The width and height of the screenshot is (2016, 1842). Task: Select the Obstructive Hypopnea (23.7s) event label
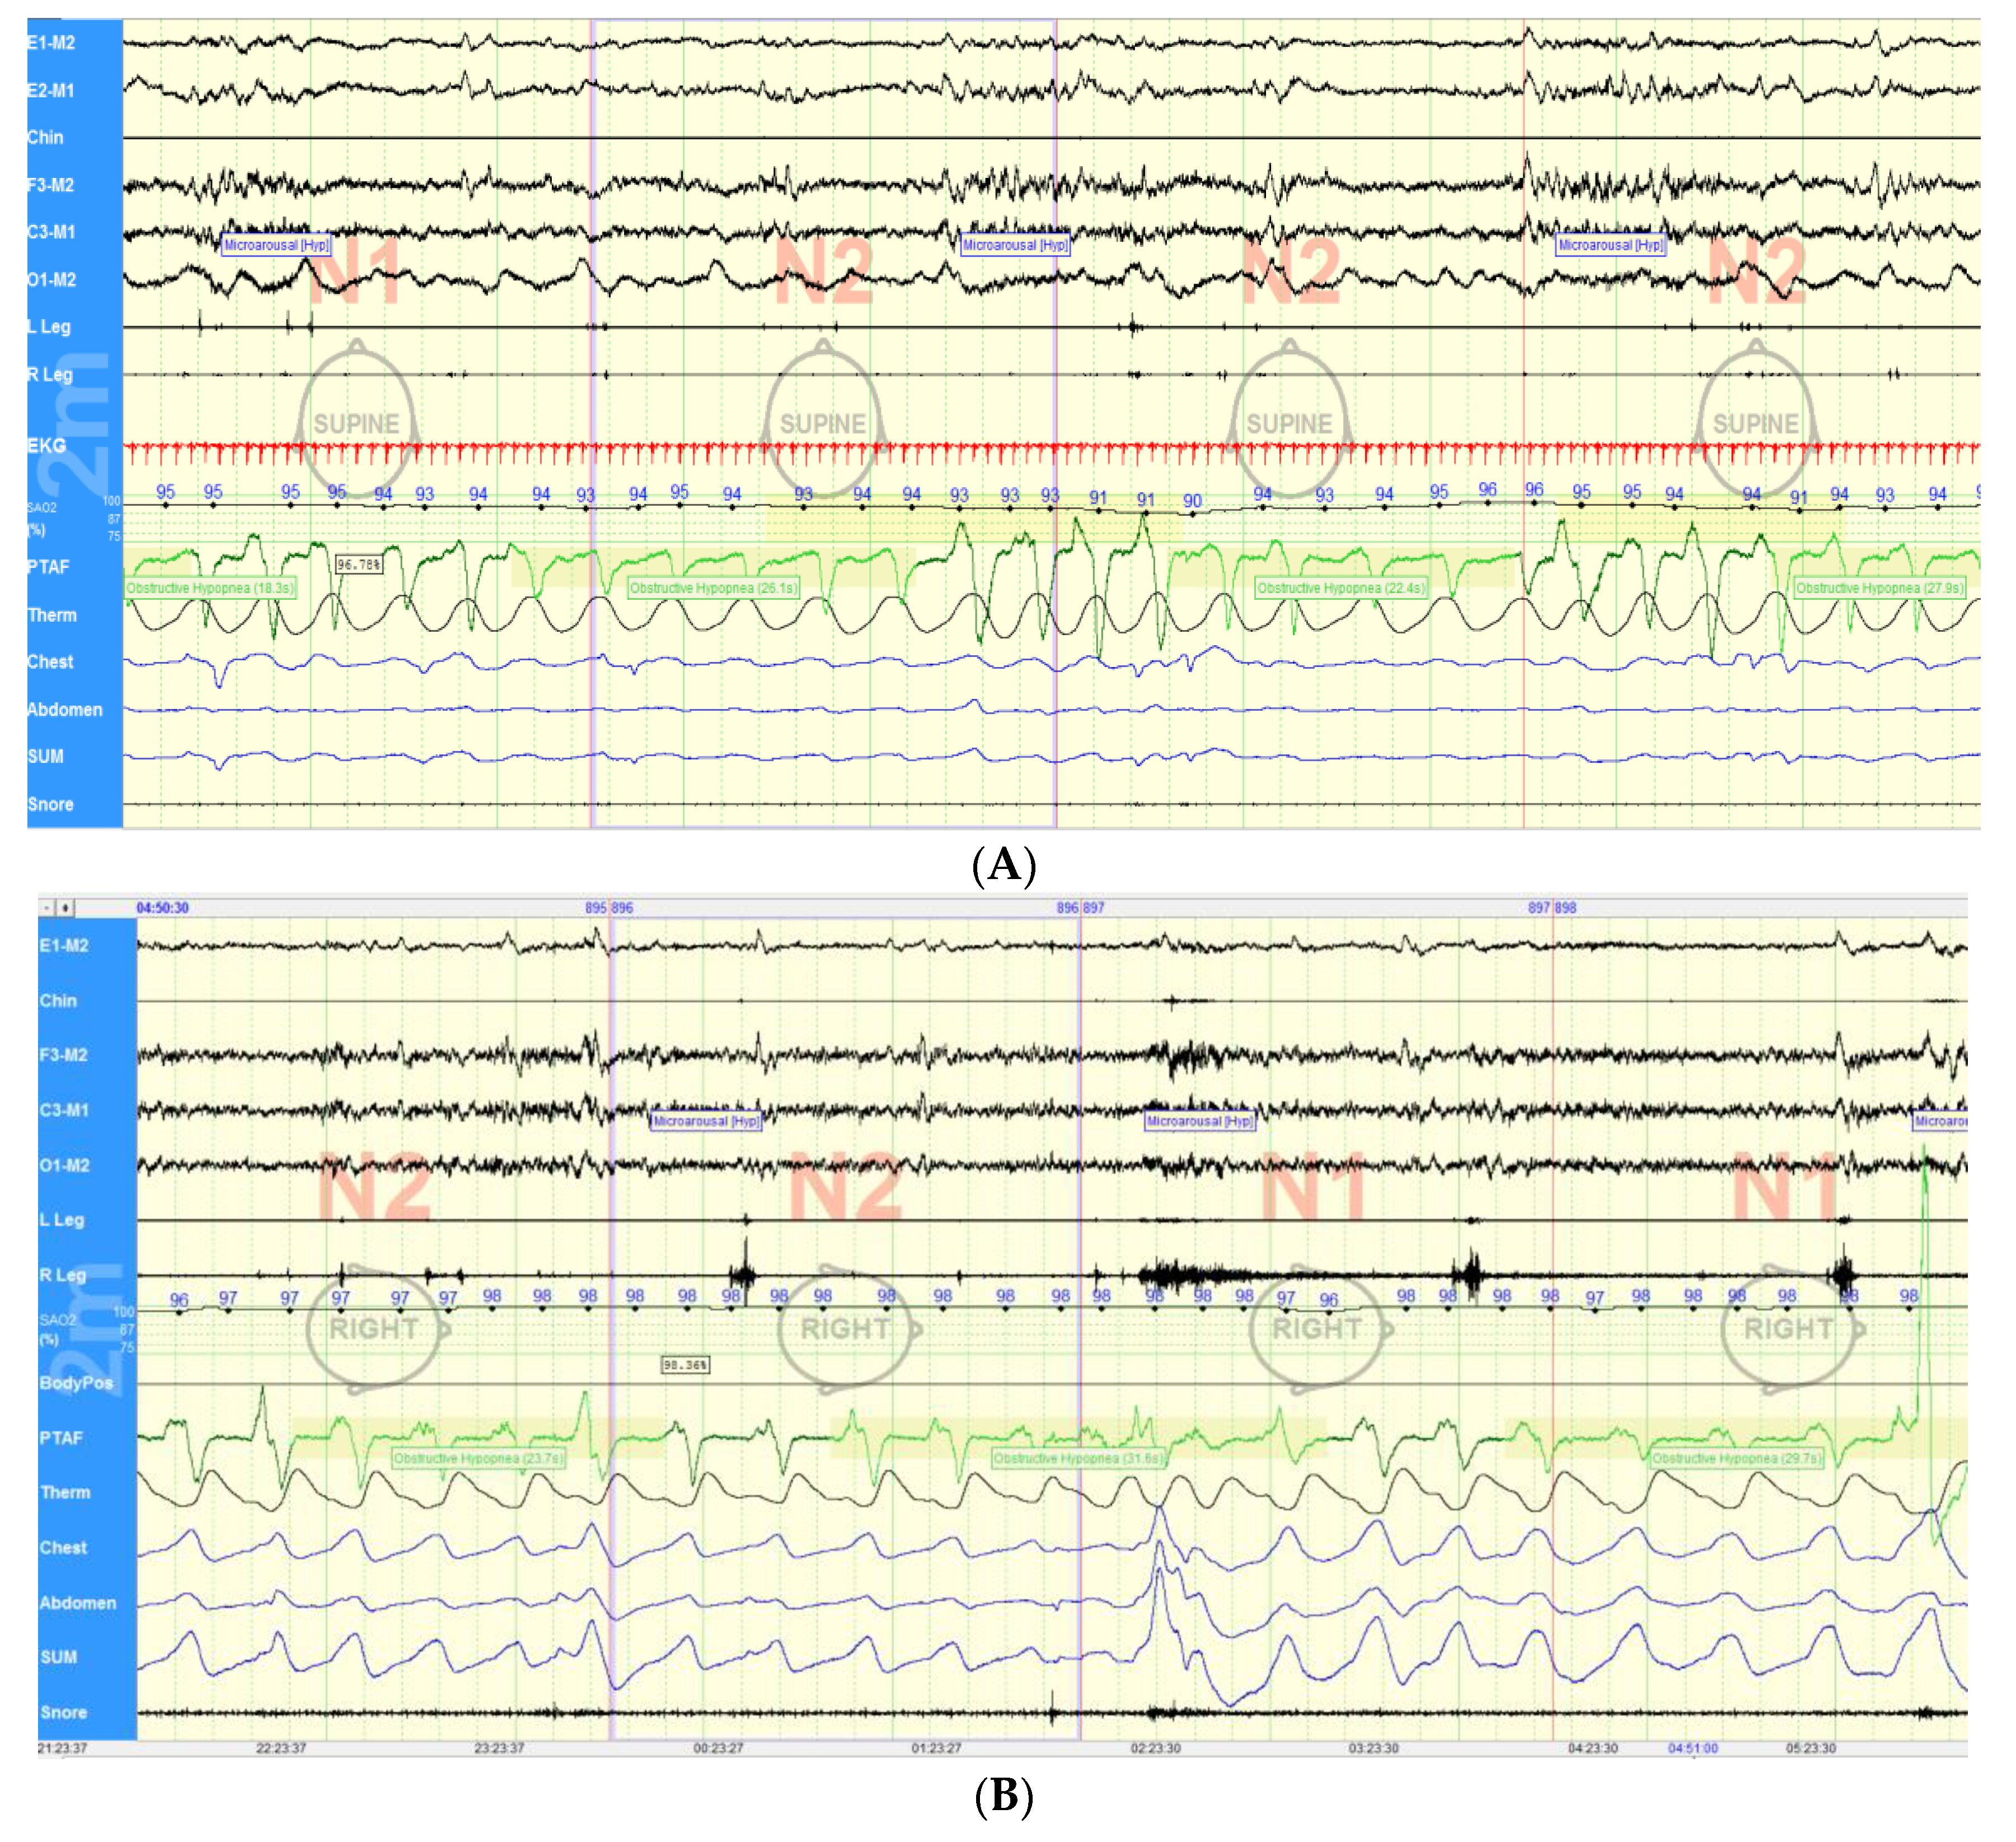click(479, 1458)
